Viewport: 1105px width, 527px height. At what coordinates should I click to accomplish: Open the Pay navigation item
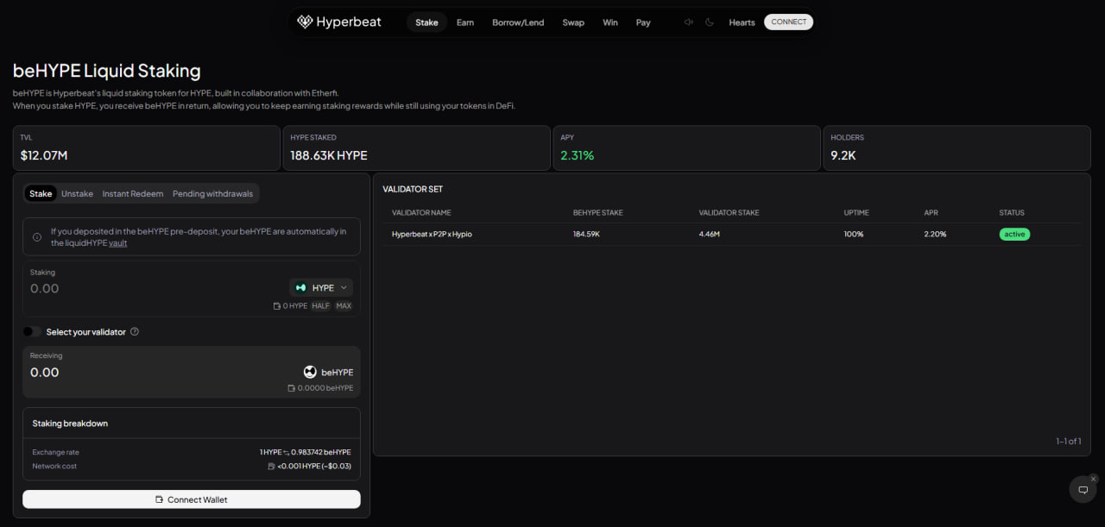(x=643, y=22)
